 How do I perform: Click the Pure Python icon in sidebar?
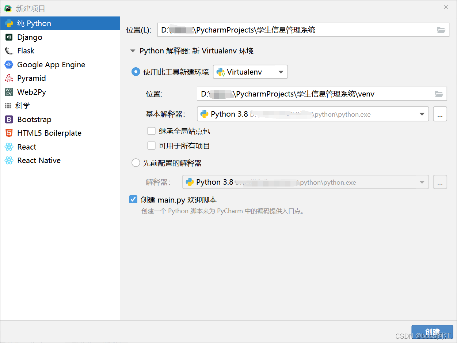click(x=9, y=23)
